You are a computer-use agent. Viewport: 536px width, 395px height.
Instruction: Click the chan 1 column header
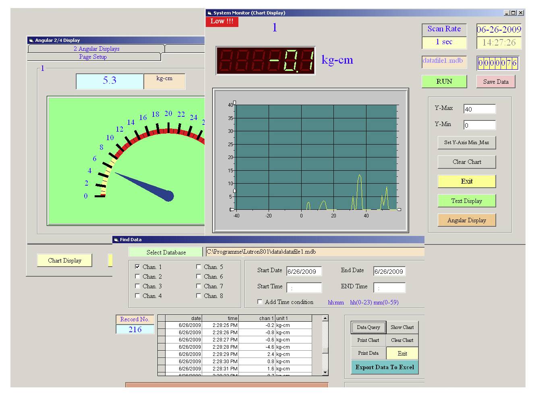click(x=257, y=318)
